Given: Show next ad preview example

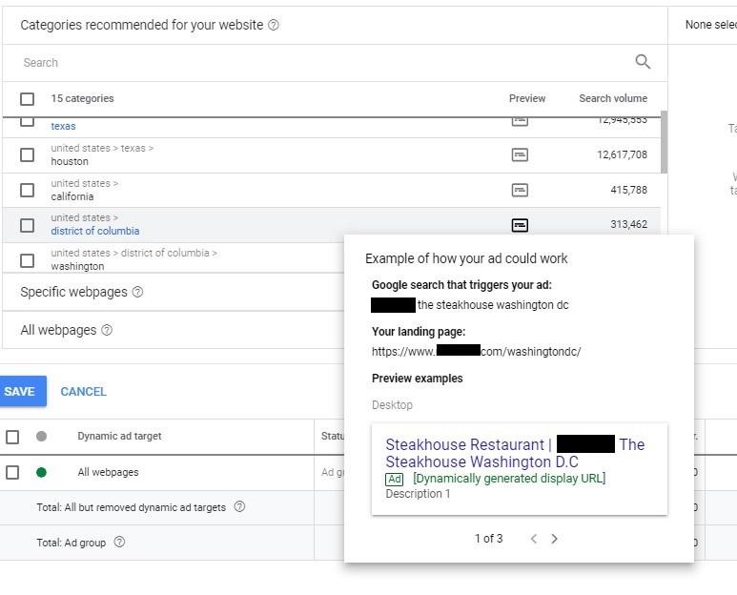Looking at the screenshot, I should tap(554, 539).
